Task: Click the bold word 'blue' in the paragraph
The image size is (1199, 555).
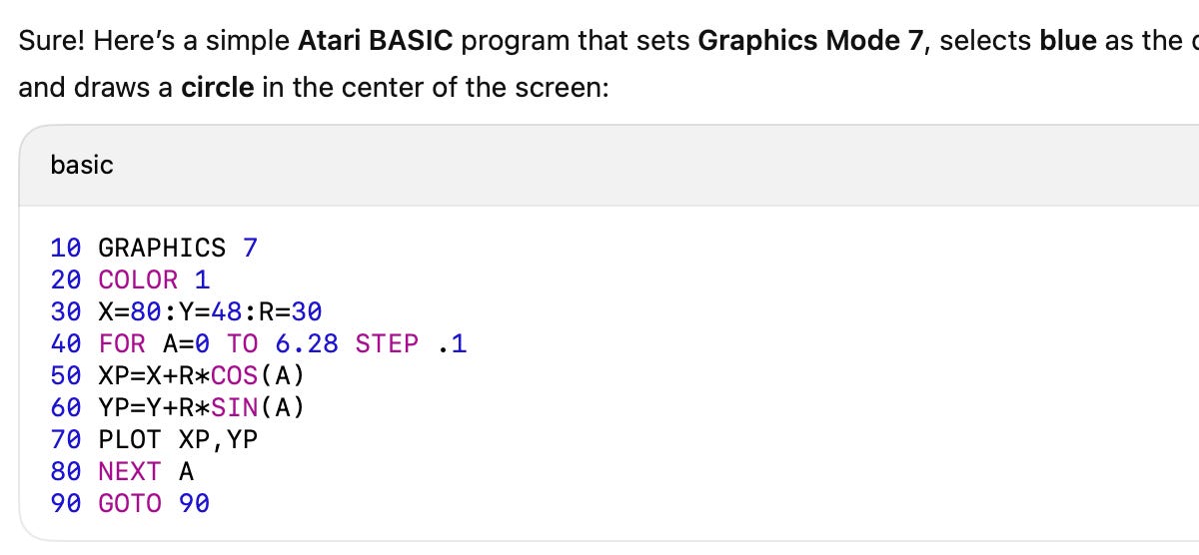Action: tap(1068, 42)
